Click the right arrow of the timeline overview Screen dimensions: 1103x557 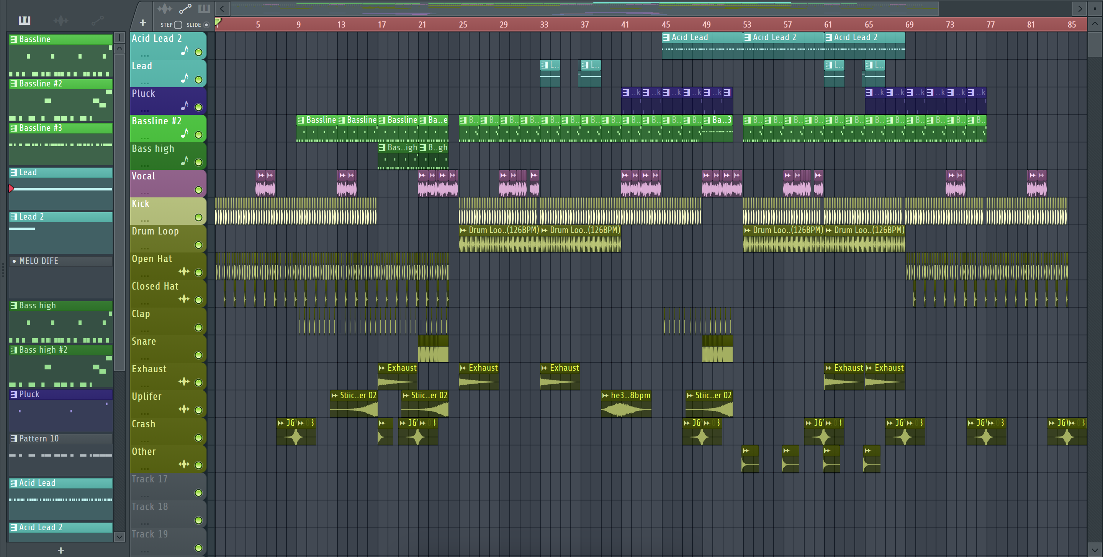tap(1080, 8)
